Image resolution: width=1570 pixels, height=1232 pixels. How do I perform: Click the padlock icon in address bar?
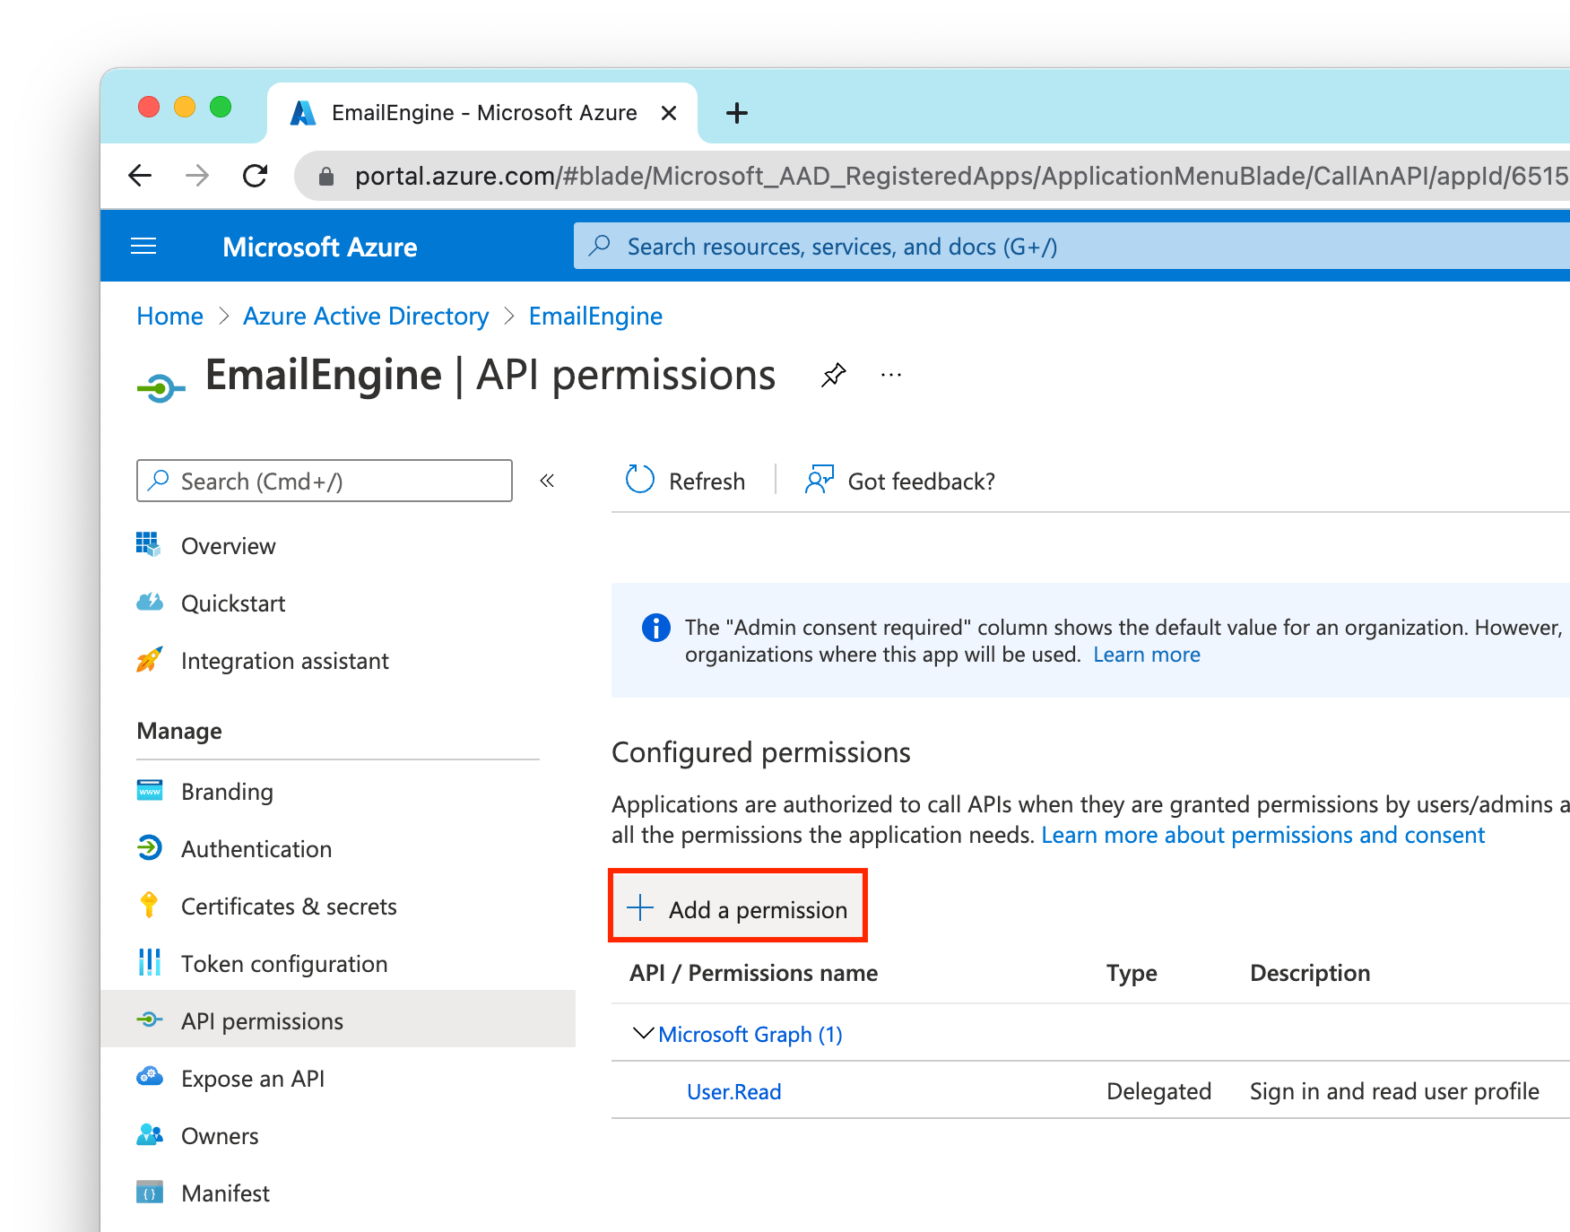click(326, 177)
